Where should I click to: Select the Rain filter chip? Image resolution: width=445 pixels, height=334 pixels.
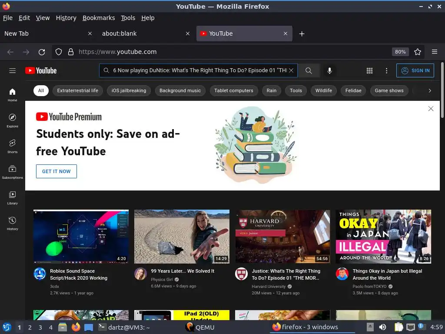[271, 90]
